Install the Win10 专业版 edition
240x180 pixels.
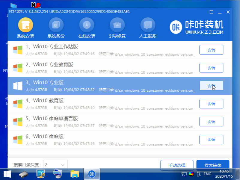(x=211, y=86)
